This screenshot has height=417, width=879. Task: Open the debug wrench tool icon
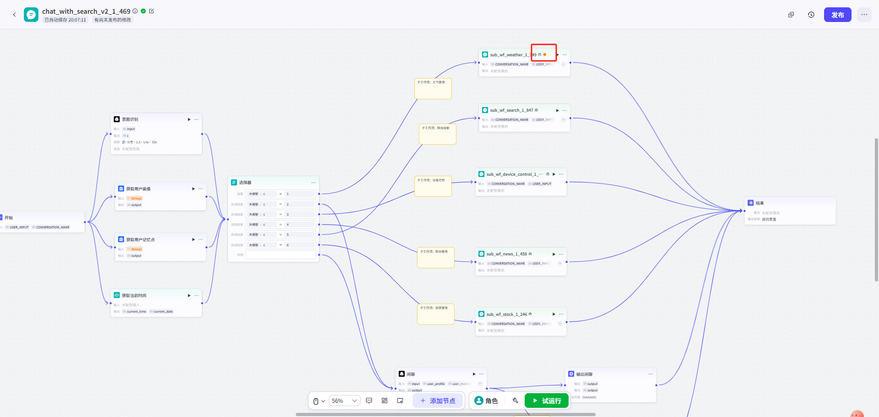click(515, 401)
